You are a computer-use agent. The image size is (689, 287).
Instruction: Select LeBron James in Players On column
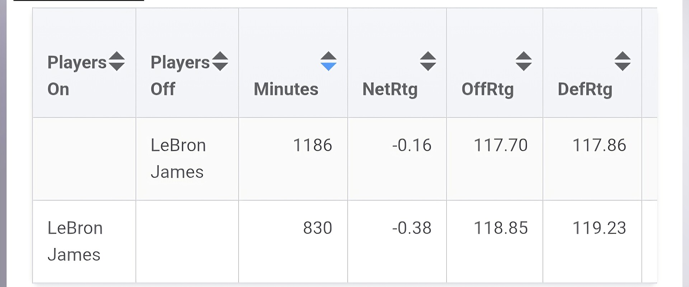[x=75, y=241]
